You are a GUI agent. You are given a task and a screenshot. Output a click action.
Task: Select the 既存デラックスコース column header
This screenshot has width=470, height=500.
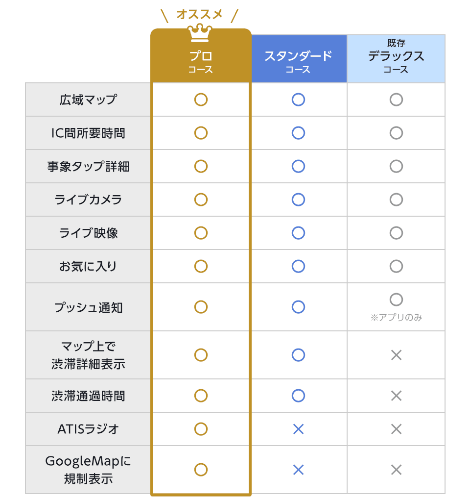(x=396, y=58)
